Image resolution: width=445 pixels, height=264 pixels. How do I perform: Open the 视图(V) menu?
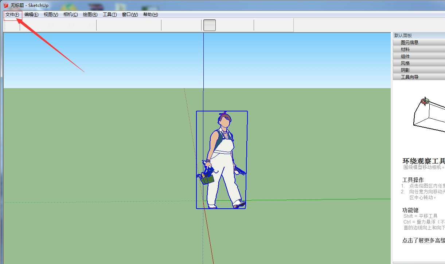pos(51,15)
